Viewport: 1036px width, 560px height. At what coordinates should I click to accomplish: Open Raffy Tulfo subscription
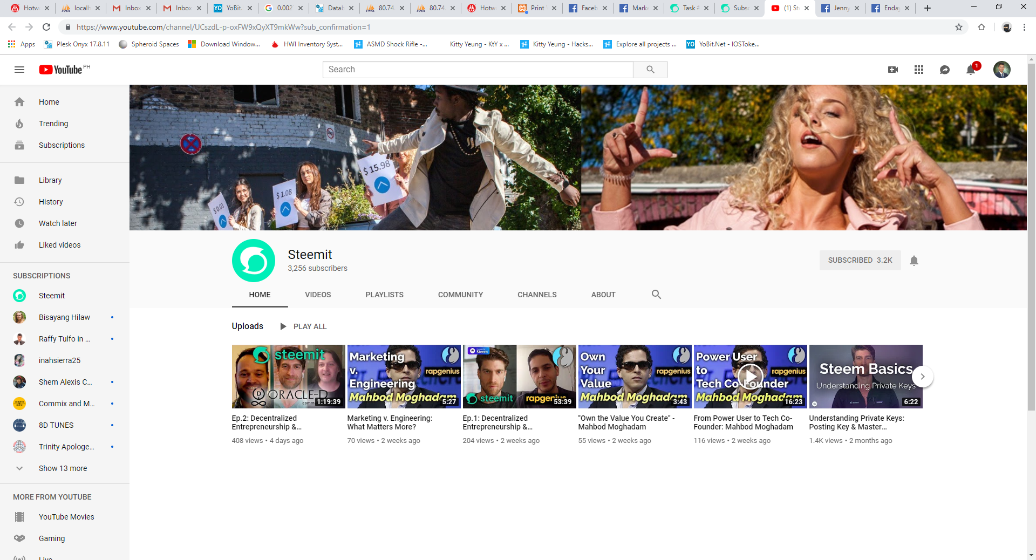65,339
